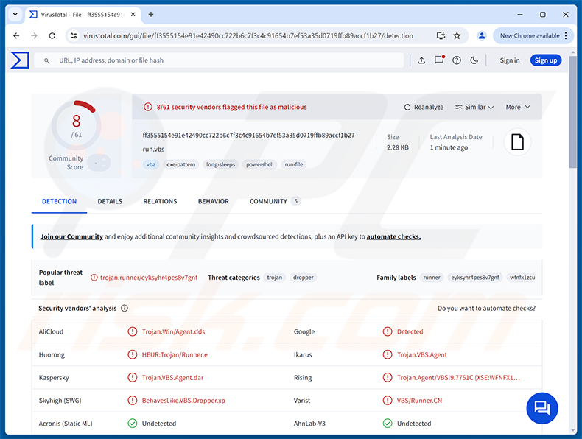
Task: Toggle dark mode moon icon
Action: coord(474,60)
